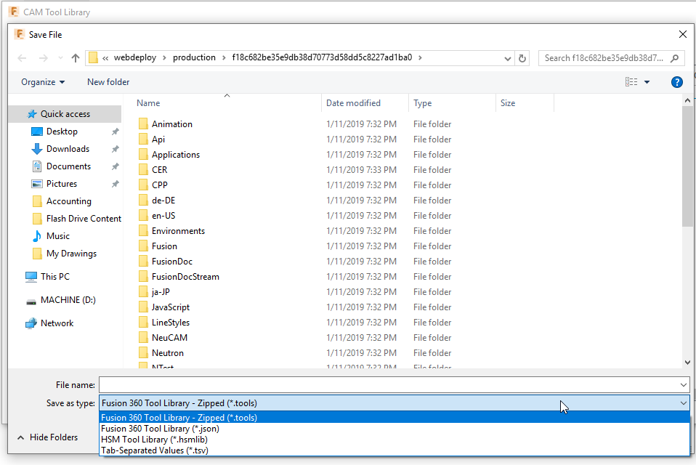Unpin Desktop using its pin icon
This screenshot has width=696, height=465.
tap(115, 132)
